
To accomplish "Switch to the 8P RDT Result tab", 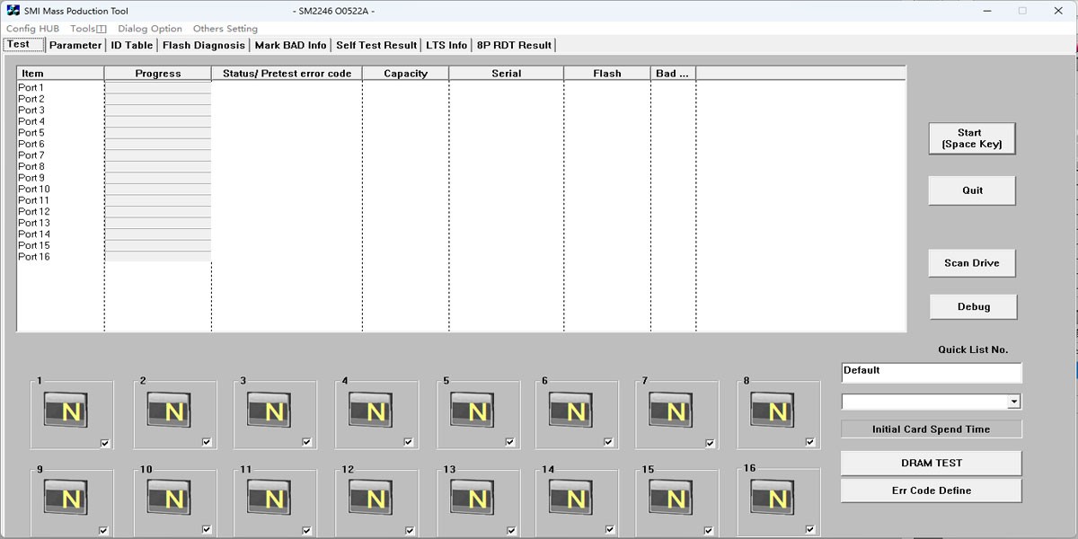I will [514, 45].
